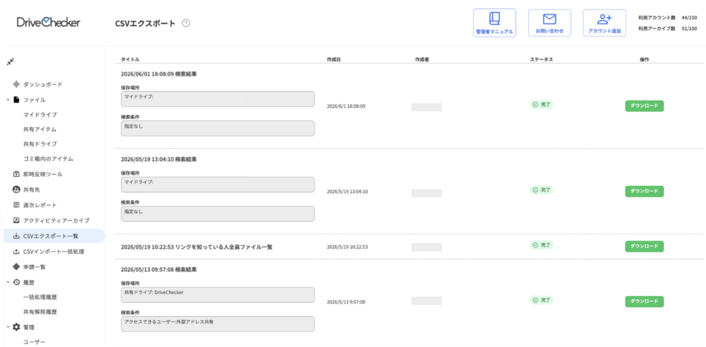Click the 作成日 column header
The height and width of the screenshot is (347, 706).
tap(334, 60)
